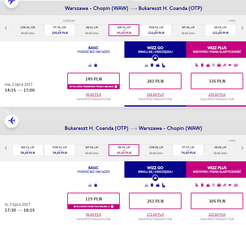Click the suitcase icon under return WIZZ GO
The height and width of the screenshot is (225, 246).
(152, 185)
